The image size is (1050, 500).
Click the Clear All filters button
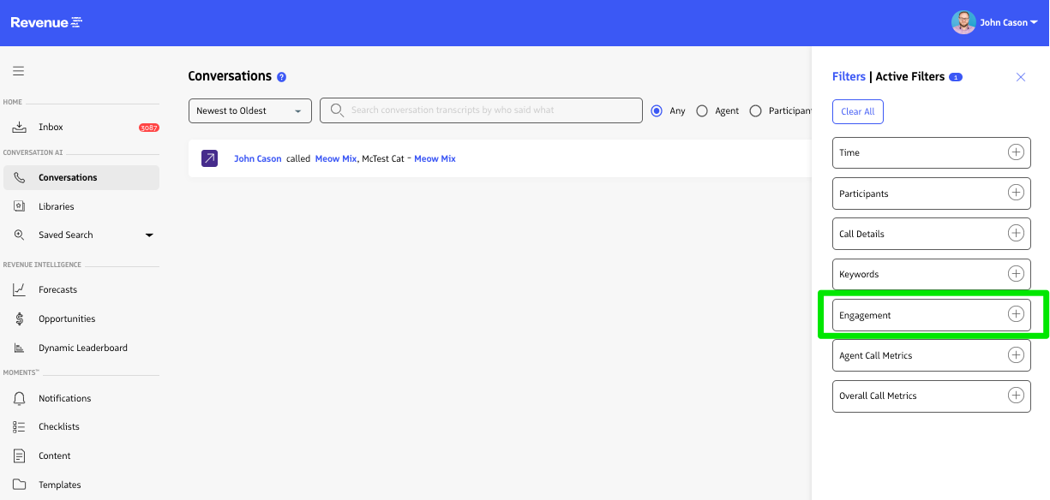pos(857,111)
